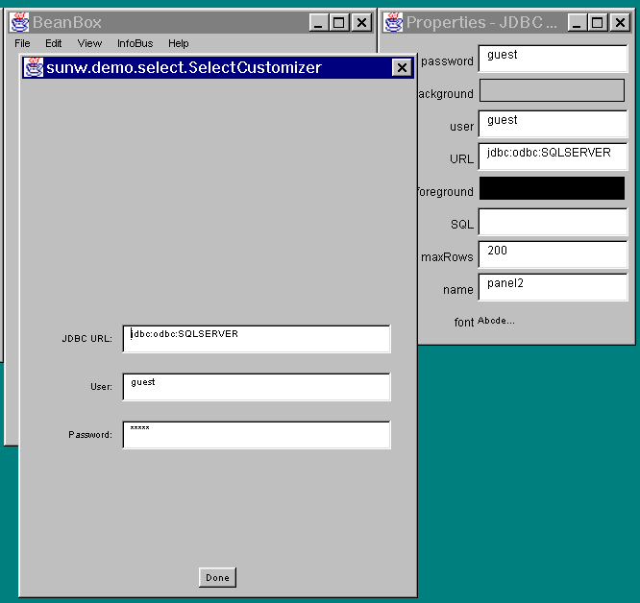
Task: Click the BeanBox title bar Java icon
Action: pyautogui.click(x=19, y=22)
